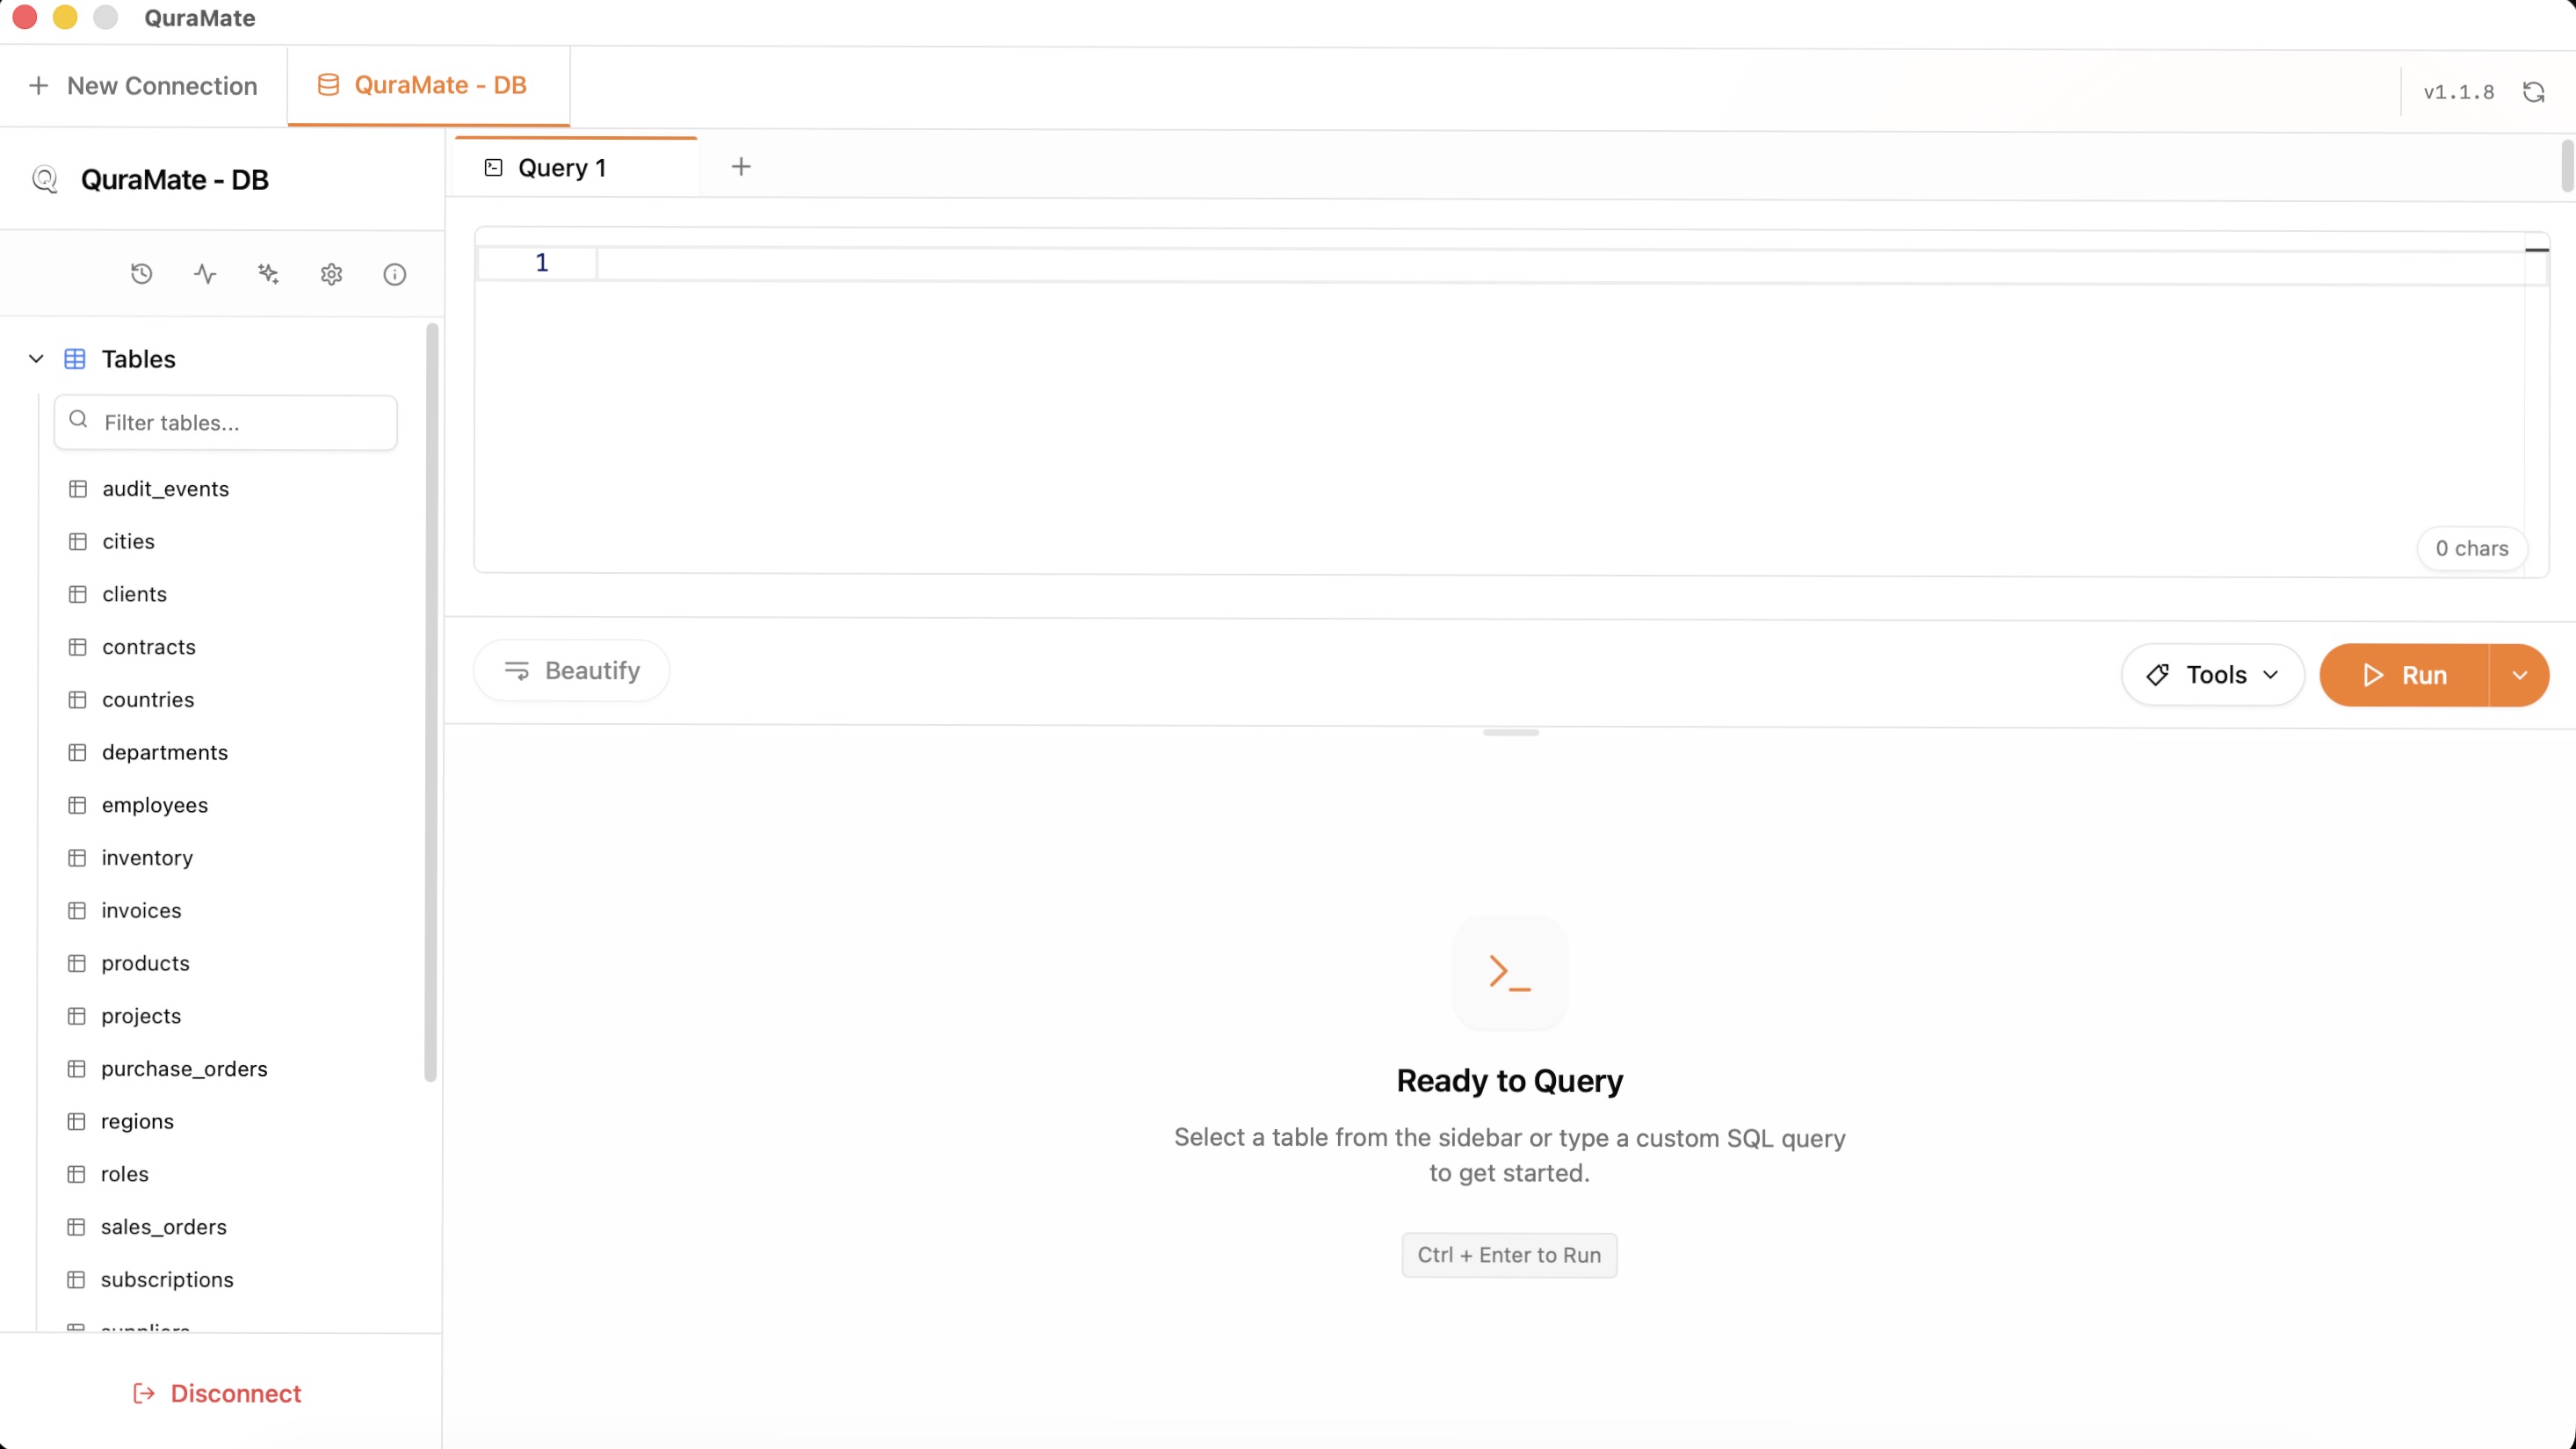Open connection settings with the gear icon
This screenshot has width=2576, height=1449.
click(x=331, y=273)
